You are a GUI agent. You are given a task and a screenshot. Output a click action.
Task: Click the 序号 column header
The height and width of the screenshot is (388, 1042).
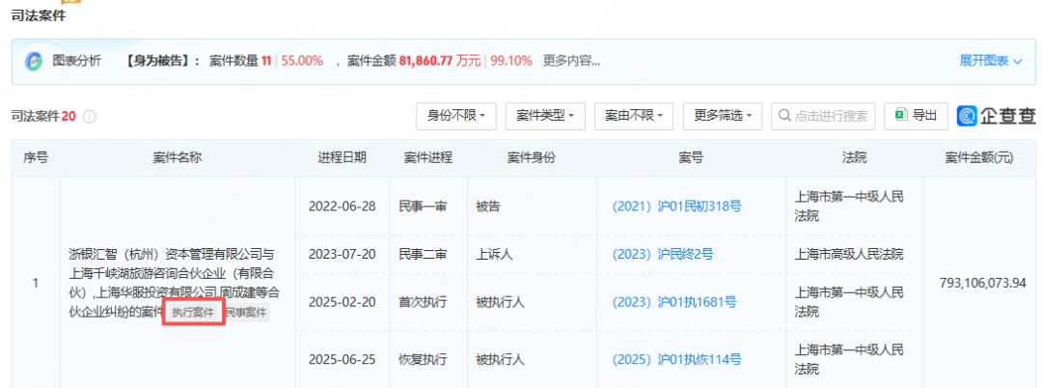36,158
